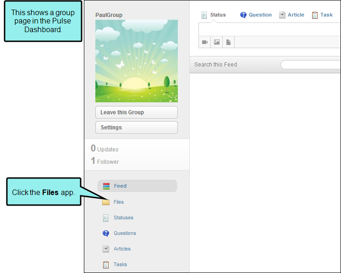Click the Article tab newspaper icon
The image size is (341, 273).
282,15
